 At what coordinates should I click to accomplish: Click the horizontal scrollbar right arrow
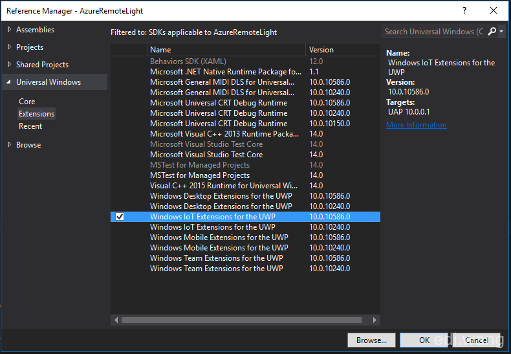click(x=375, y=320)
